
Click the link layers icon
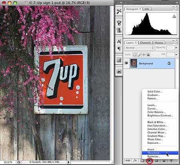point(128,161)
